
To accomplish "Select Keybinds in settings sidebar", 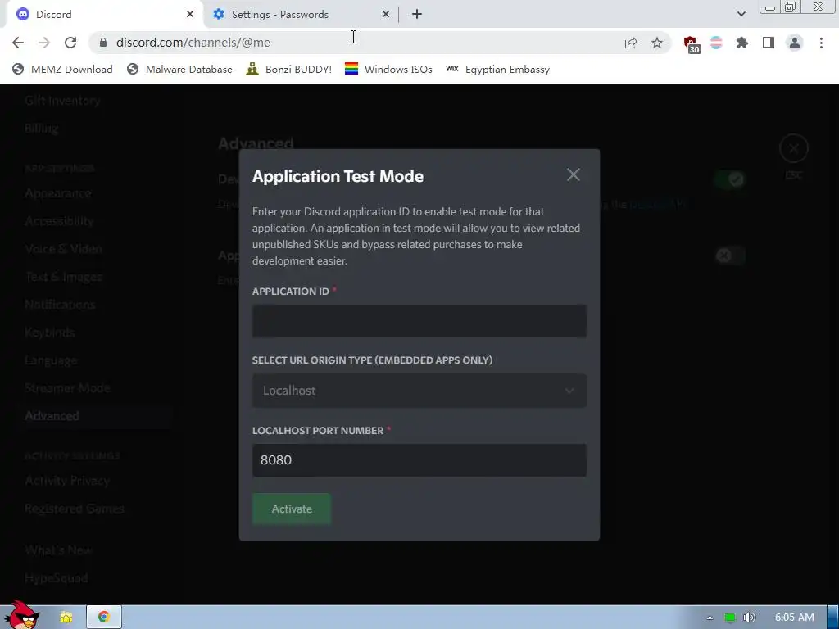I will pos(49,333).
